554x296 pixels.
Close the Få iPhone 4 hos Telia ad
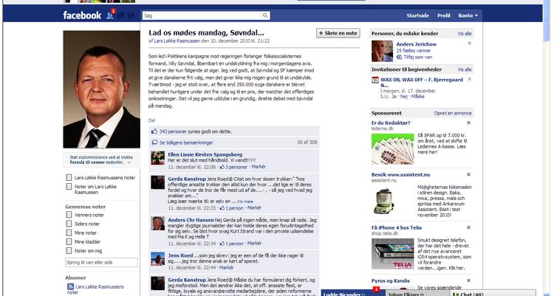pyautogui.click(x=468, y=228)
